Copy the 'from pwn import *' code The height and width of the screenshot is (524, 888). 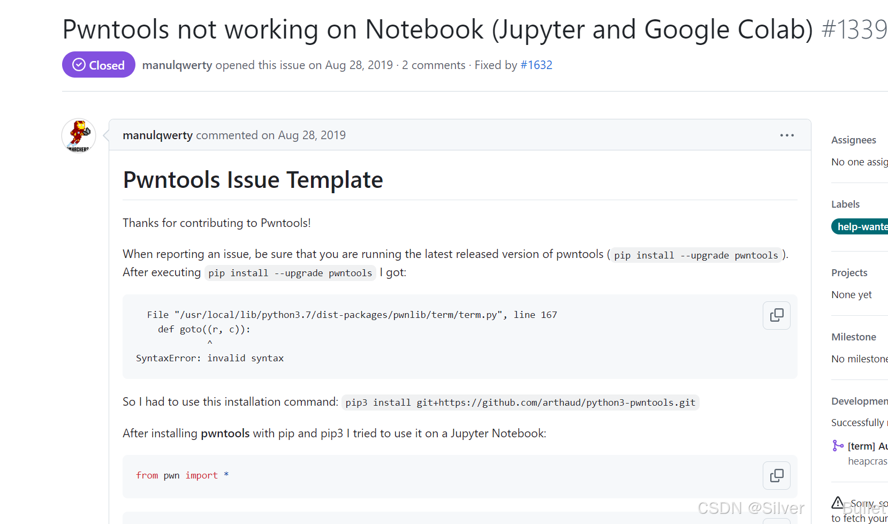click(777, 475)
